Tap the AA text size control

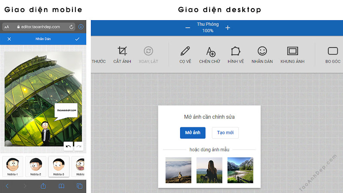tap(7, 27)
